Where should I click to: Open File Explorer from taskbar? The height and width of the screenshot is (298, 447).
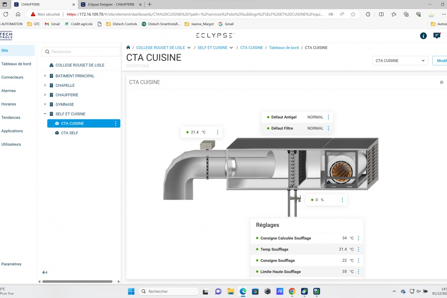(231, 291)
